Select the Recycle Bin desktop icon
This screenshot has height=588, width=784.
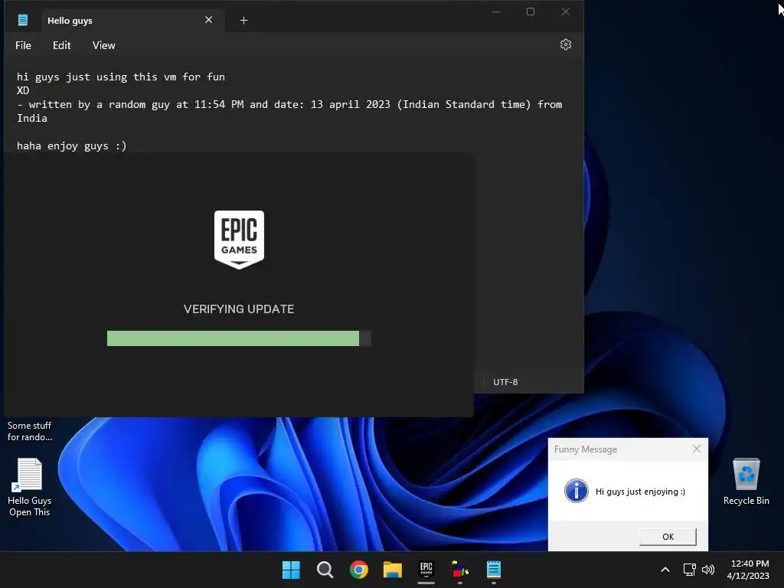tap(746, 482)
